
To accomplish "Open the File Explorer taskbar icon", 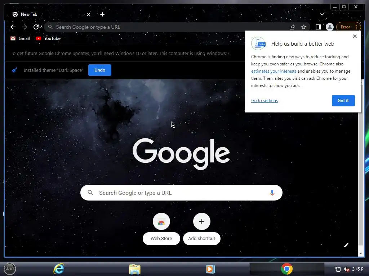I will [x=135, y=269].
